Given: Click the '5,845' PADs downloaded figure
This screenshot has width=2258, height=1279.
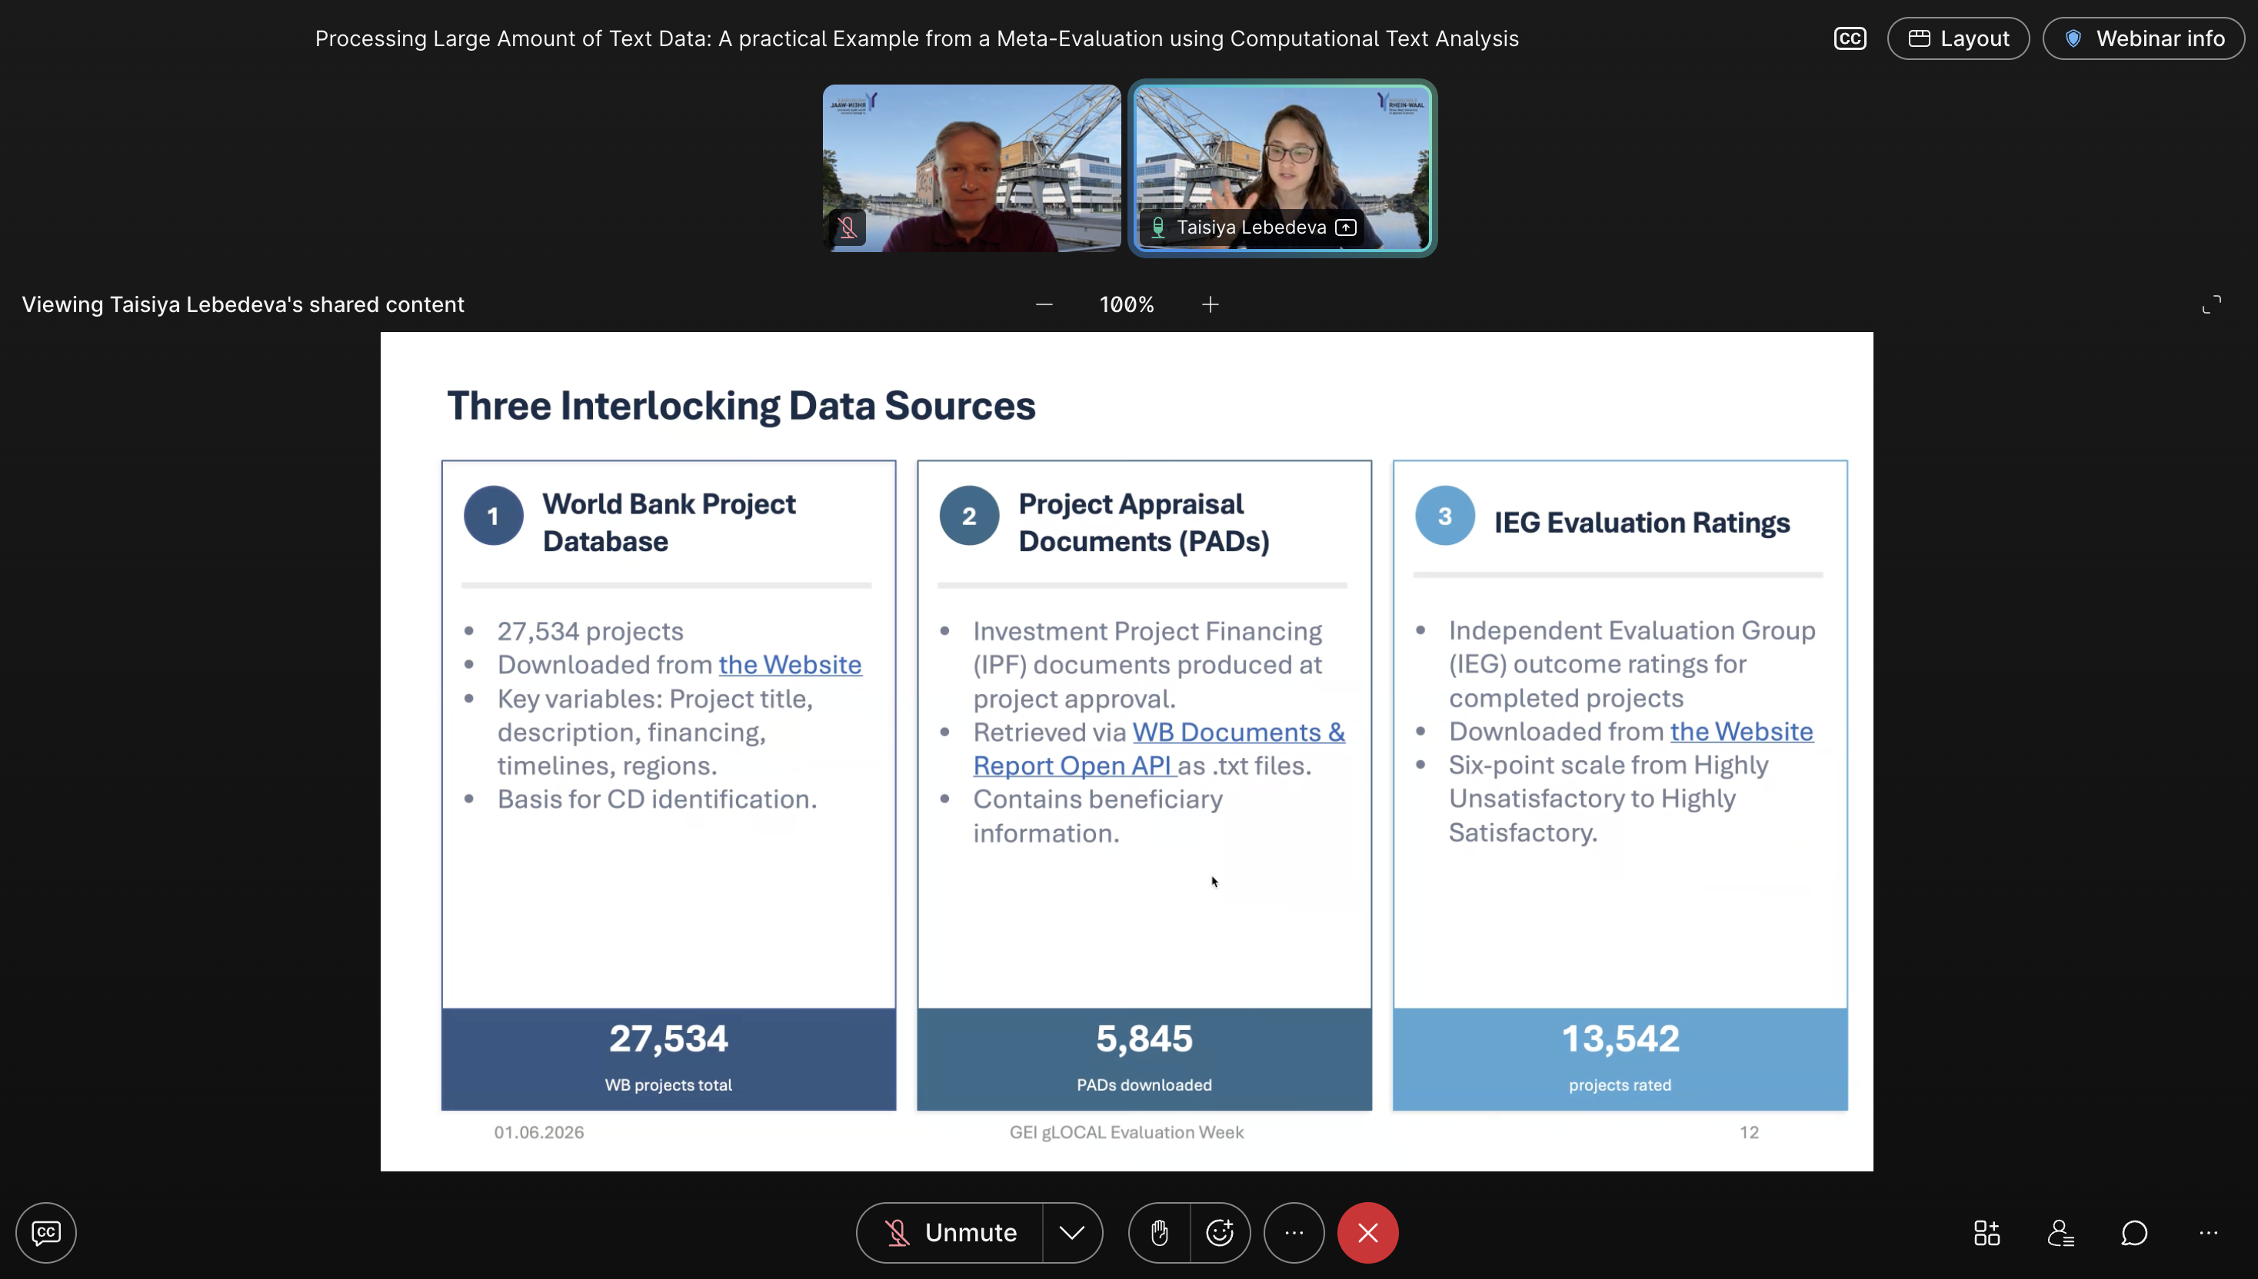Looking at the screenshot, I should [1144, 1038].
